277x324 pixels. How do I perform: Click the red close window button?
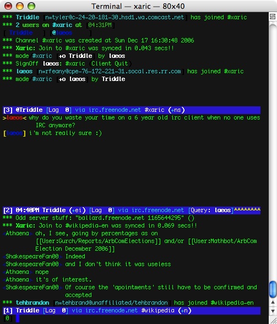coord(8,6)
